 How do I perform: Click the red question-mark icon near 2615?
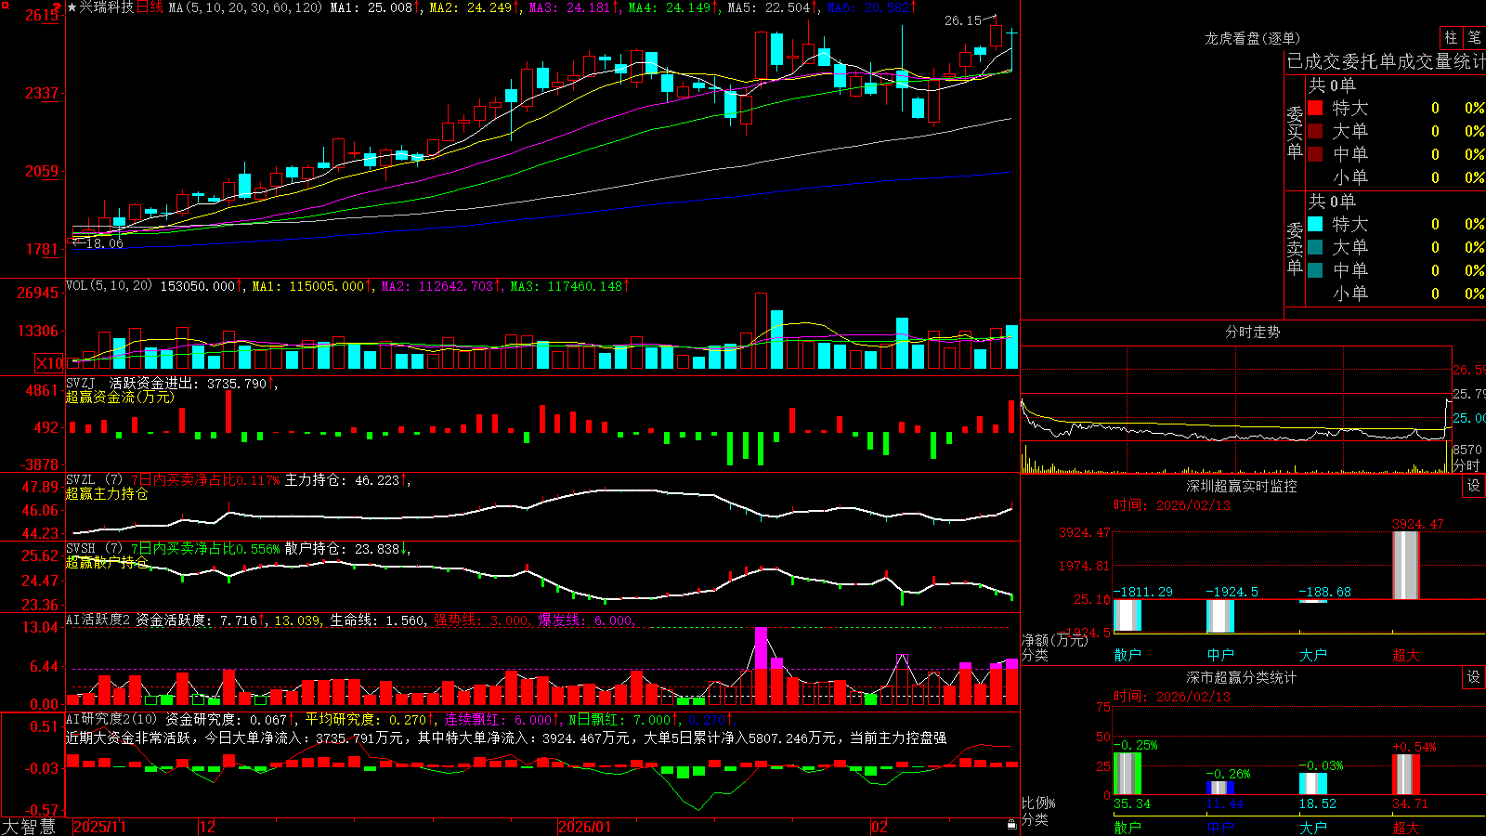pos(58,9)
